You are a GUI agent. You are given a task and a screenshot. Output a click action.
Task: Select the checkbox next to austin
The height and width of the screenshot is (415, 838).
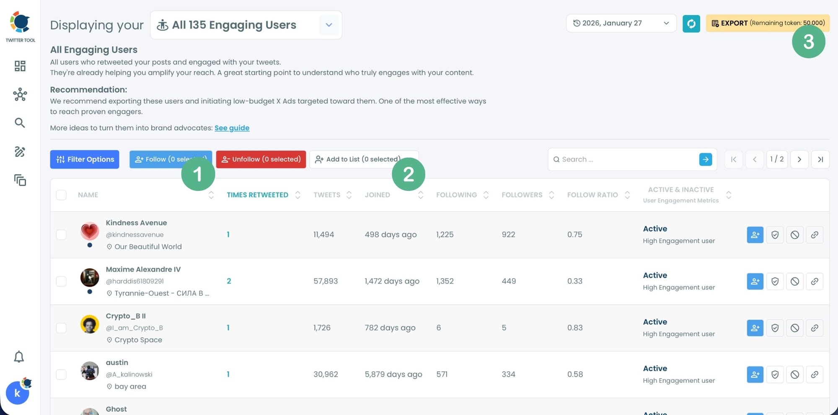[61, 374]
